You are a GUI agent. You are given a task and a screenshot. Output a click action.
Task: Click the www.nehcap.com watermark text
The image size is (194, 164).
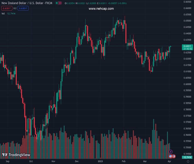click(x=101, y=9)
